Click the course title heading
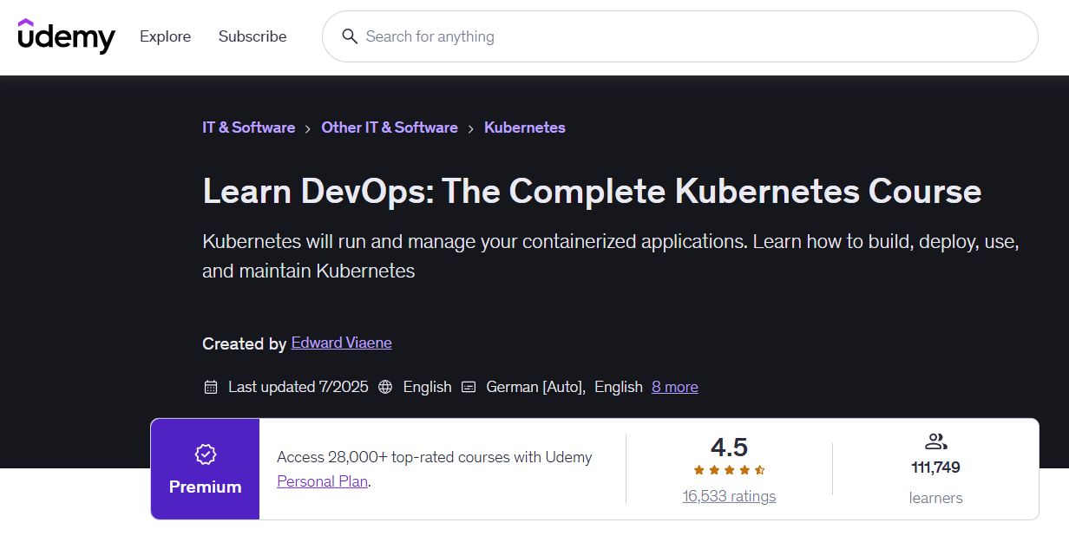Screen dimensions: 1069x536 tap(592, 191)
